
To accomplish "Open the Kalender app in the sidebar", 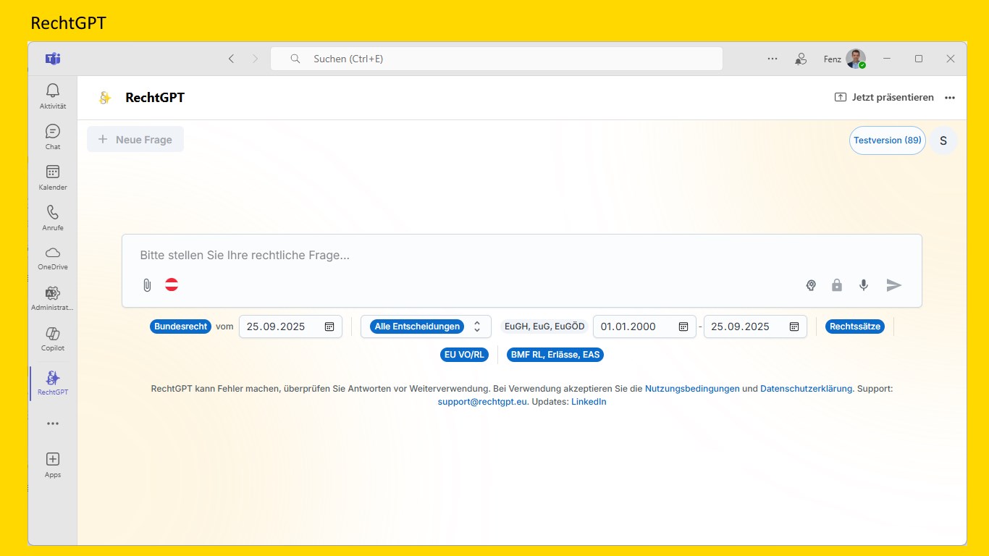I will click(53, 177).
